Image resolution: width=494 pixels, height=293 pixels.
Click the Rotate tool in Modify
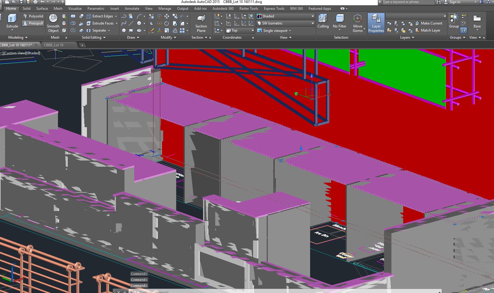click(167, 23)
